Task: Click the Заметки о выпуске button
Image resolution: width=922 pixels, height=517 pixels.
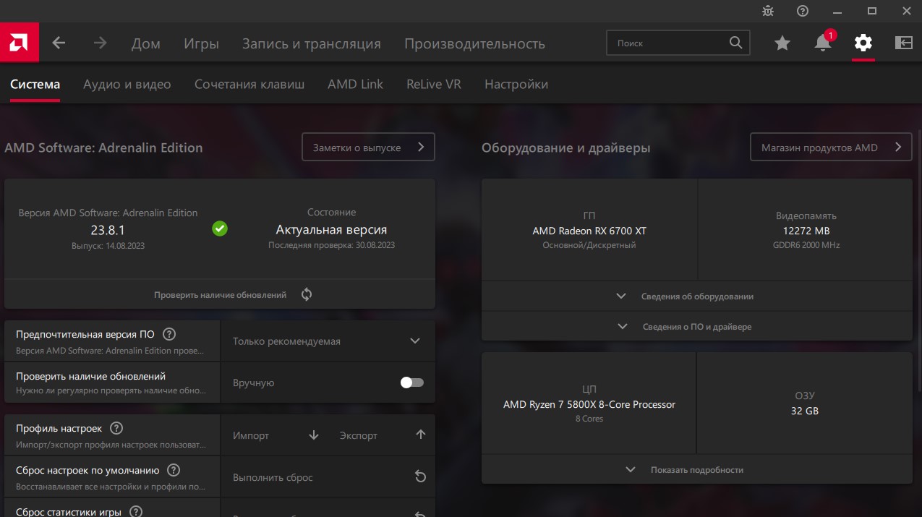Action: [x=368, y=147]
